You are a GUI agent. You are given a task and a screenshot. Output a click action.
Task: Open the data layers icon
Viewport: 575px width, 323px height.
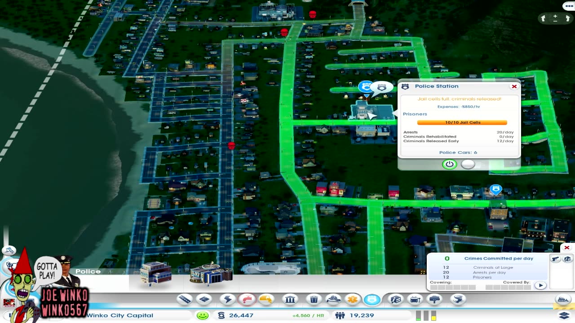click(x=564, y=316)
